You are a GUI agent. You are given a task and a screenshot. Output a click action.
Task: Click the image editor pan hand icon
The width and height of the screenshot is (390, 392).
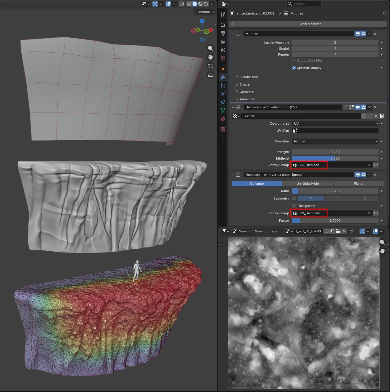[x=382, y=251]
